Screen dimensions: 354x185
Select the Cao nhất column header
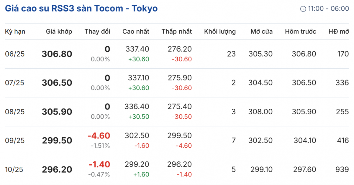[x=136, y=32]
